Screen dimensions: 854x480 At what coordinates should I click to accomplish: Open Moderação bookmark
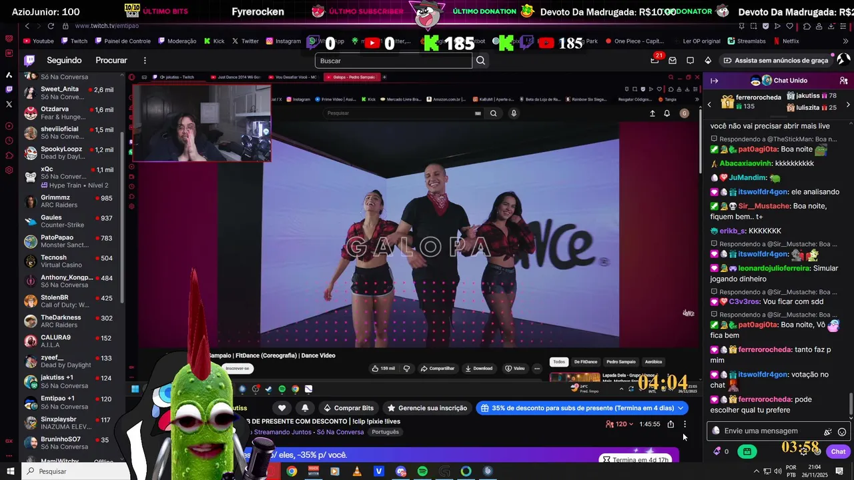coord(177,41)
